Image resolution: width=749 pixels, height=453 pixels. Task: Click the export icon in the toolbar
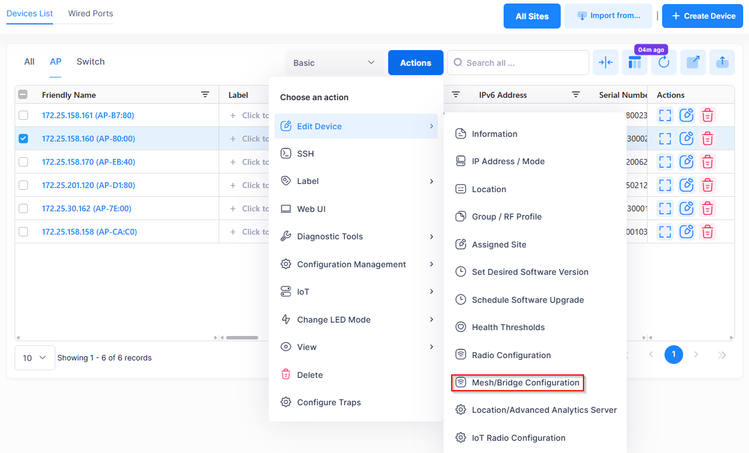click(693, 63)
